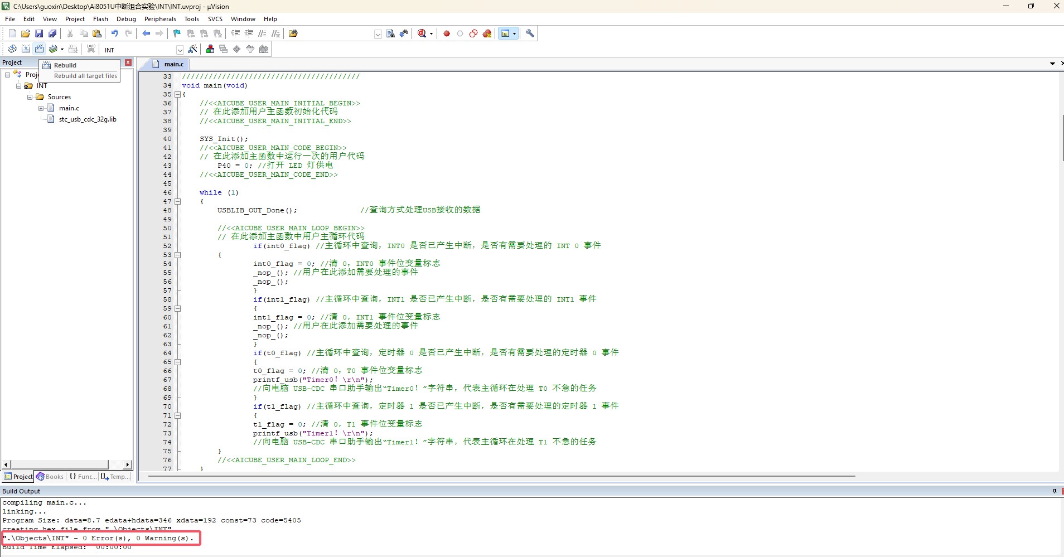This screenshot has height=557, width=1064.
Task: Toggle the code fold at line 53
Action: [178, 255]
